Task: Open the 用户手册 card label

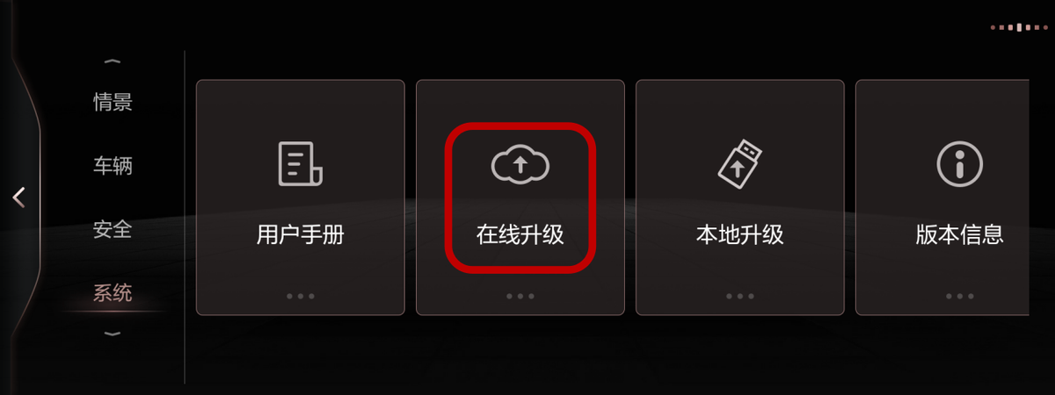Action: tap(300, 235)
